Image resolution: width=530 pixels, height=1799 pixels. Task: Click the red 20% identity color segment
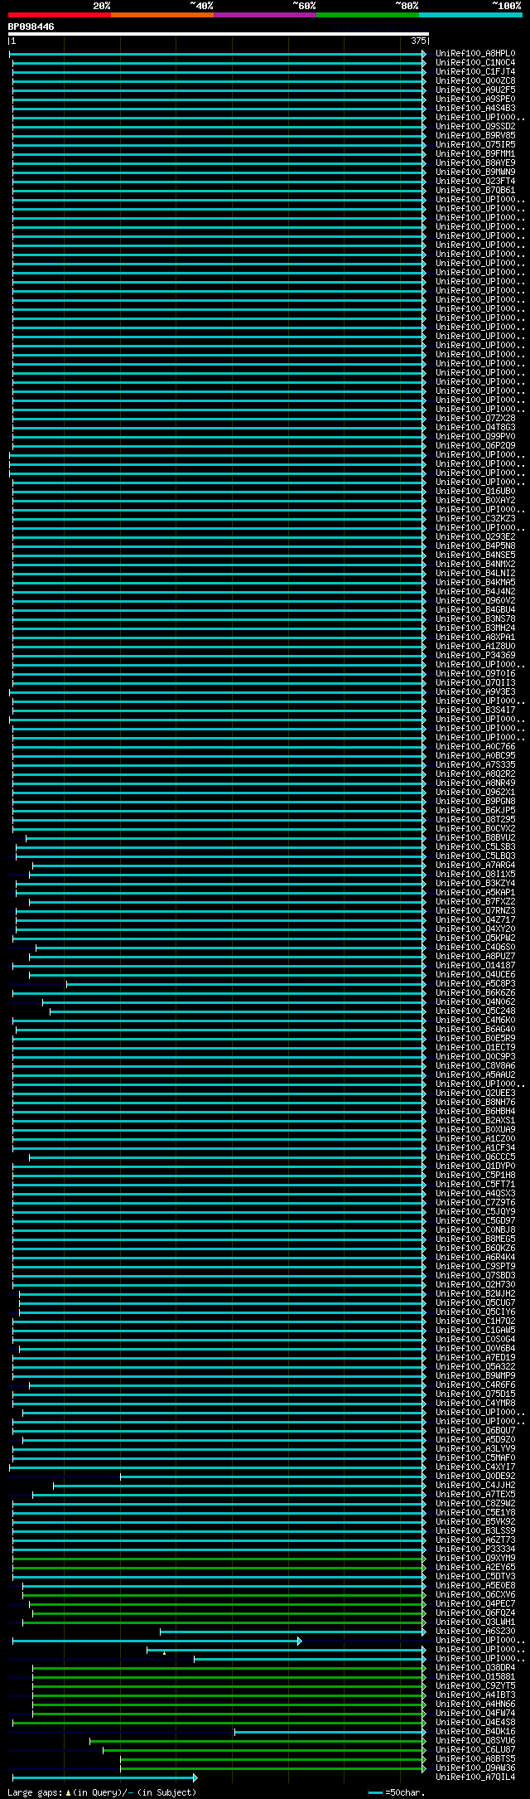point(60,15)
